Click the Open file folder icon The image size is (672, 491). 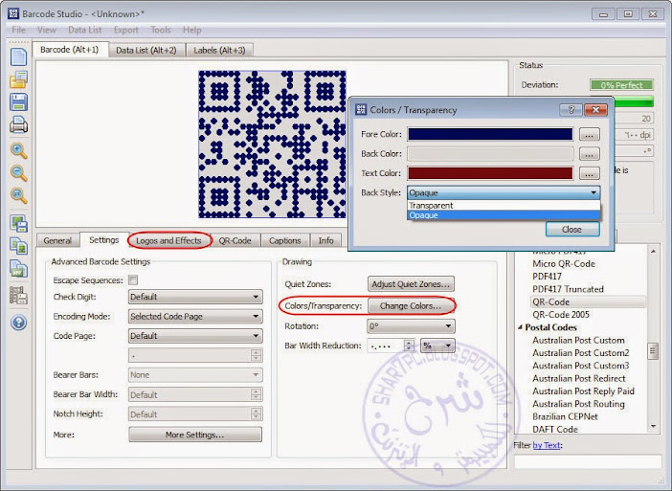point(18,79)
